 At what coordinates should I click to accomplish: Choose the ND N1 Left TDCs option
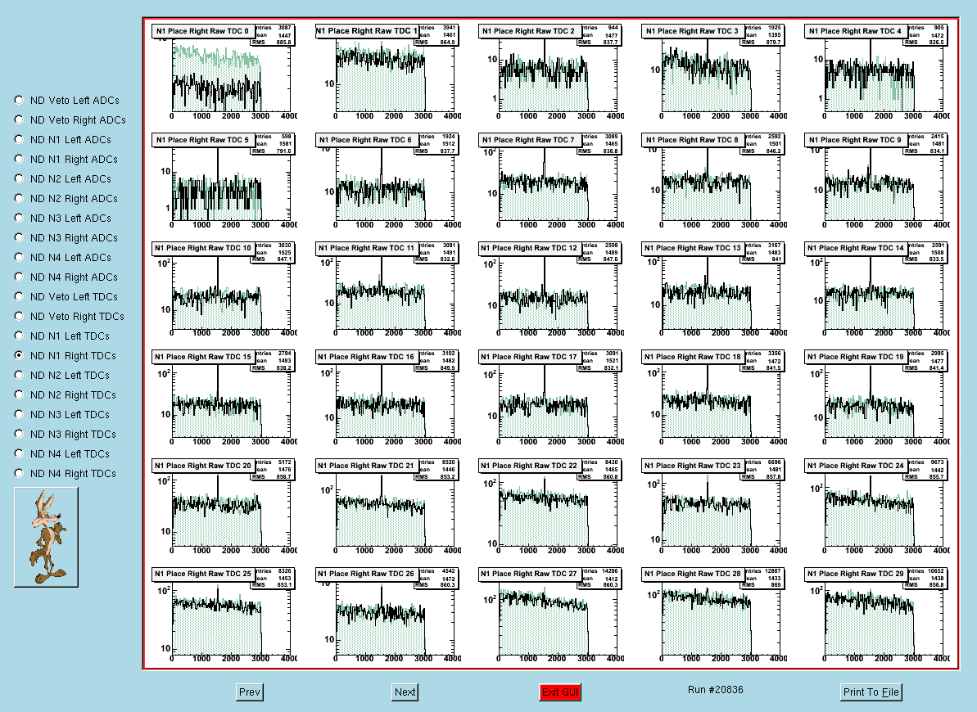pos(19,336)
